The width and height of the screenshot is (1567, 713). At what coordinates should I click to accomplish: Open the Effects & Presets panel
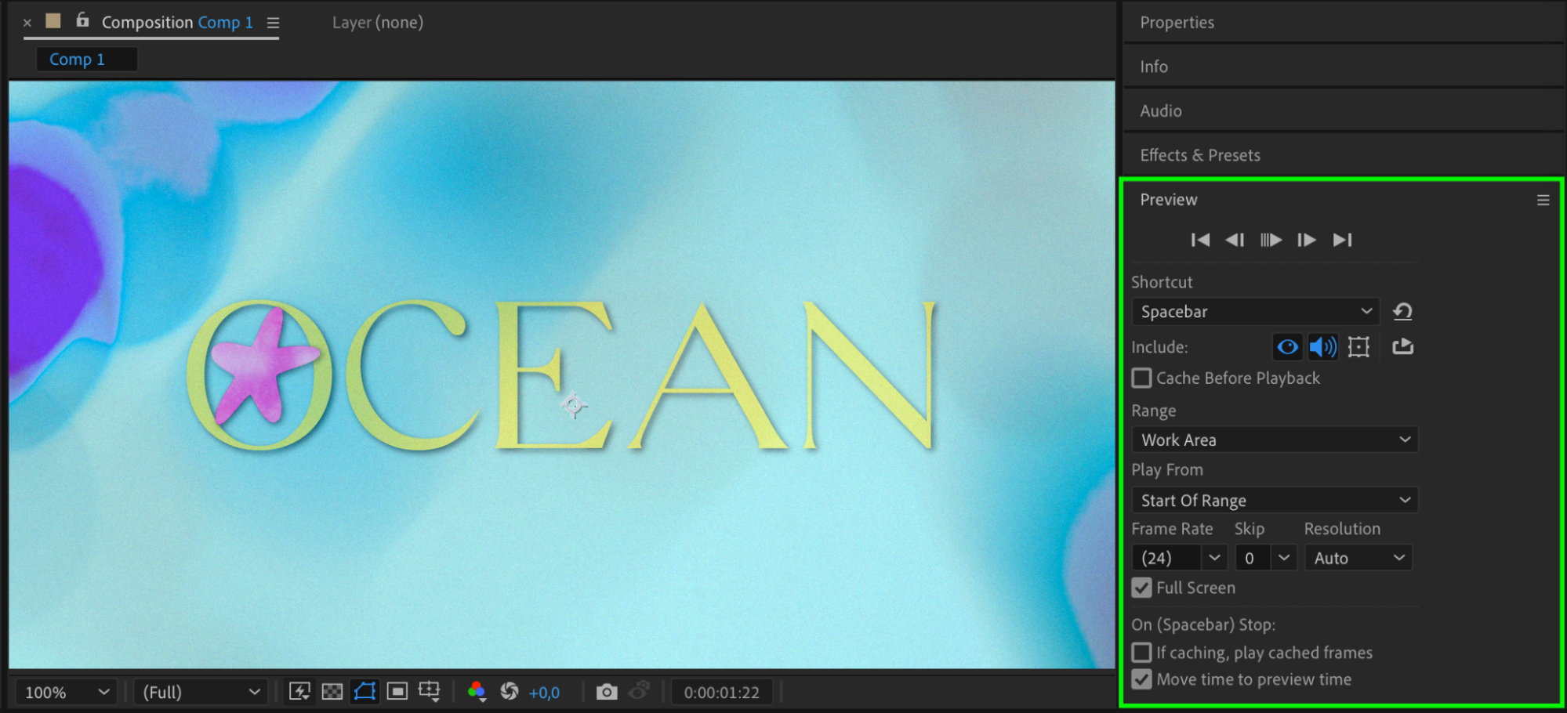(1200, 155)
